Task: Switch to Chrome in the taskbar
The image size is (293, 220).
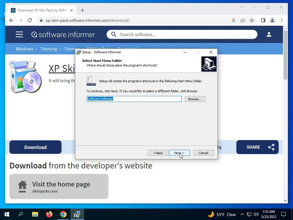Action: point(63,214)
